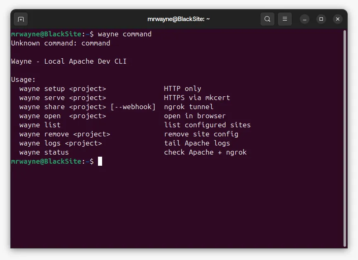Screen dimensions: 358x260
Task: Click 'wayne remove <project>' usage entry
Action: point(65,134)
